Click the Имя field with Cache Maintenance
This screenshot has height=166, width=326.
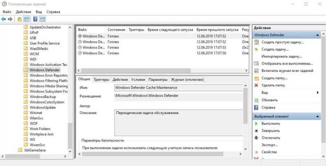pyautogui.click(x=178, y=88)
